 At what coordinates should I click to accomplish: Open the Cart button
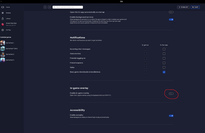tap(195, 7)
